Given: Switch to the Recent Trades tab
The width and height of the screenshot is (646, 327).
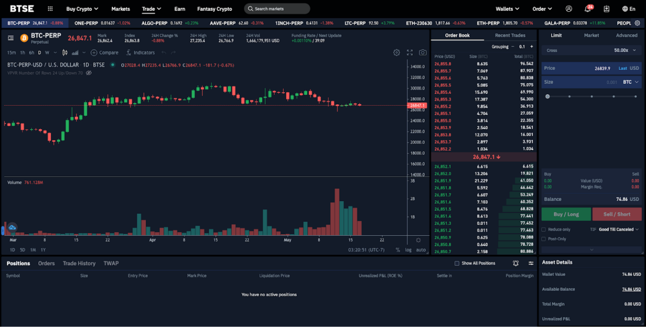Looking at the screenshot, I should (510, 35).
